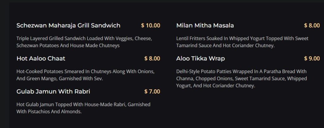Click 'Tamarind Sauce And Hot Coriander Chutney' line
The width and height of the screenshot is (324, 128).
coord(225,46)
